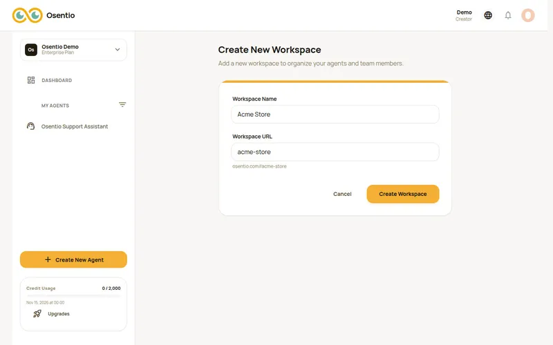Select the My Agents section label
This screenshot has width=553, height=345.
(x=55, y=106)
